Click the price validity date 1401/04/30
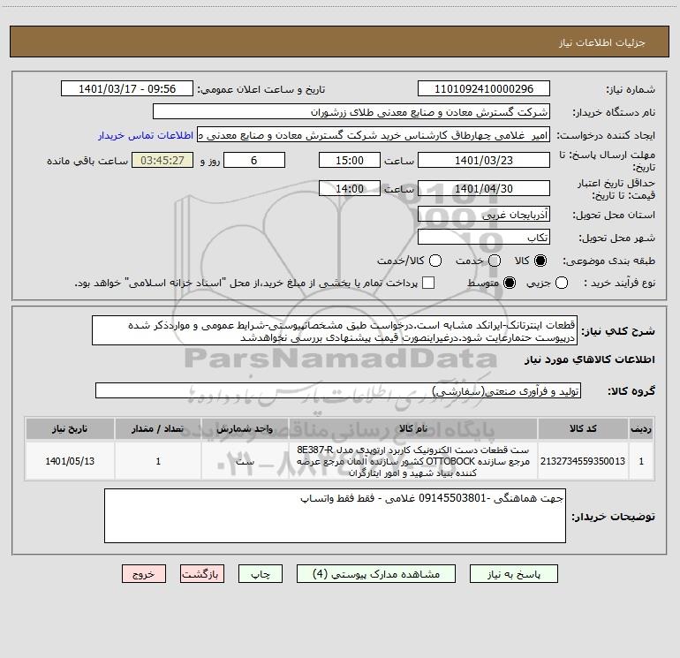 click(x=484, y=188)
